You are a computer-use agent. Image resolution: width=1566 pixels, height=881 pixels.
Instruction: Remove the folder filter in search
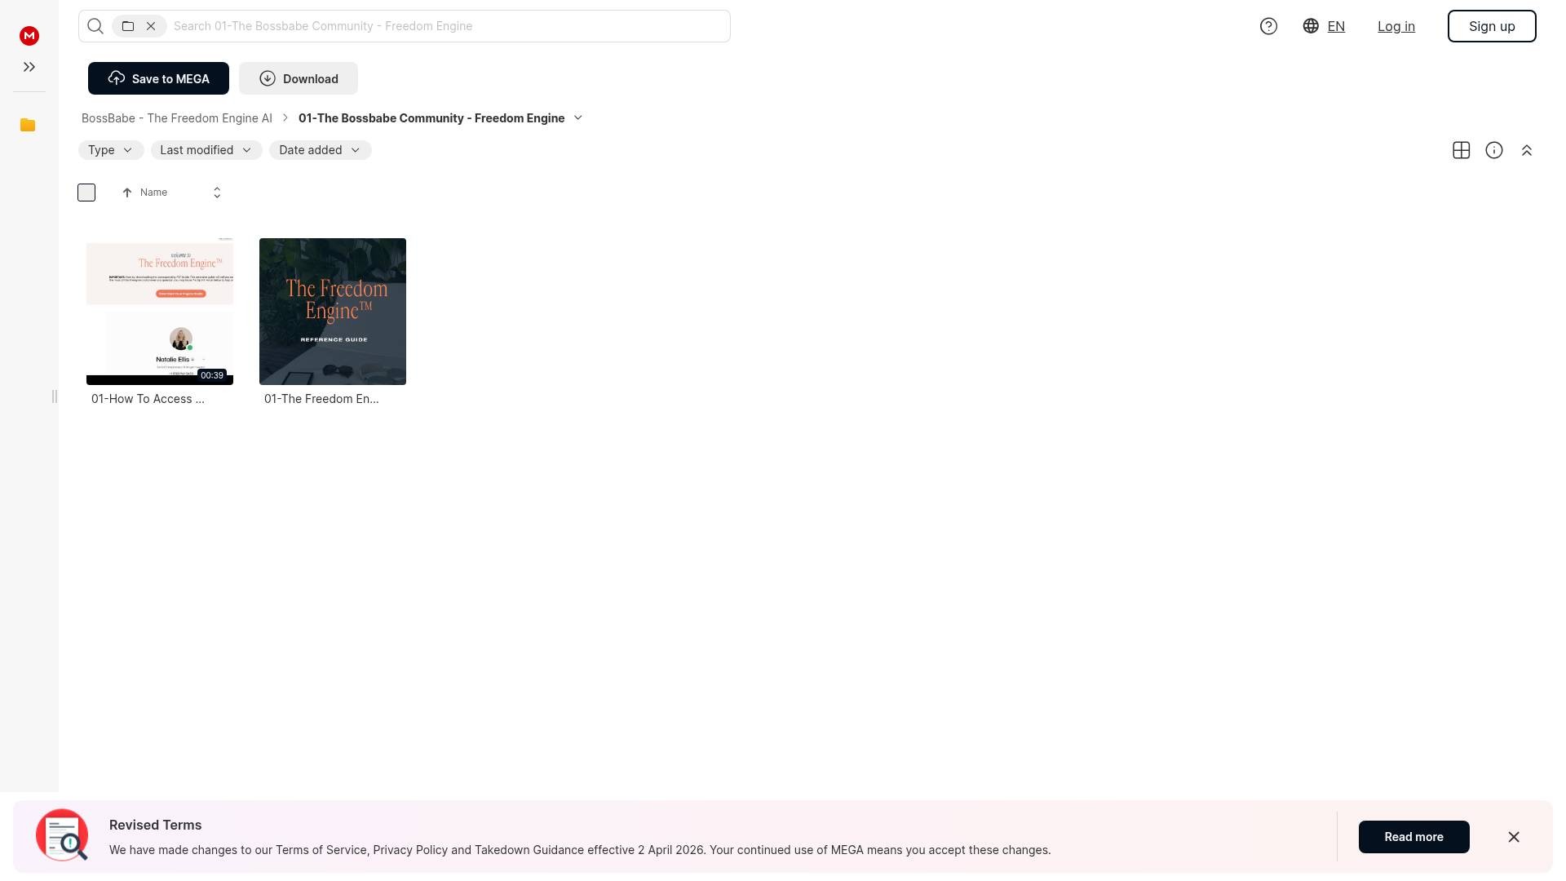pyautogui.click(x=151, y=26)
